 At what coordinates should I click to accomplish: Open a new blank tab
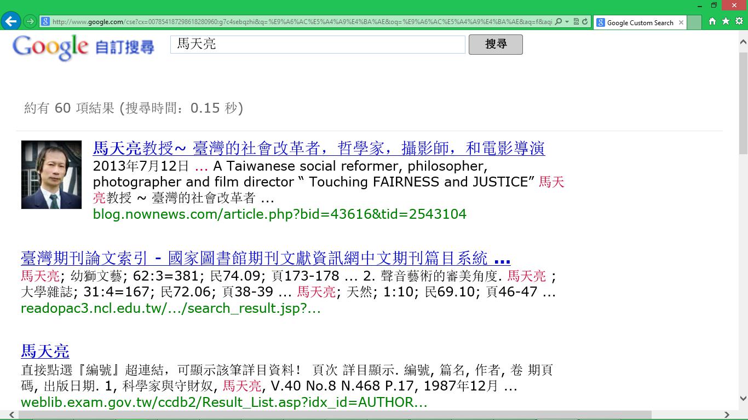click(694, 22)
